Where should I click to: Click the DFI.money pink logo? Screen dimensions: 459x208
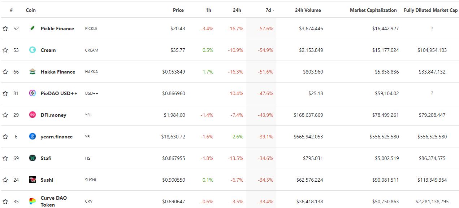[x=33, y=115]
